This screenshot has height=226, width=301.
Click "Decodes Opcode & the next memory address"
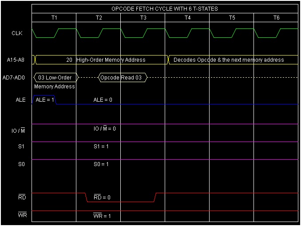[229, 60]
